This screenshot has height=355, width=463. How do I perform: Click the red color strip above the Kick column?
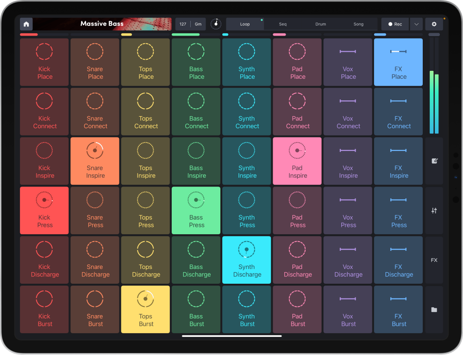click(x=29, y=34)
